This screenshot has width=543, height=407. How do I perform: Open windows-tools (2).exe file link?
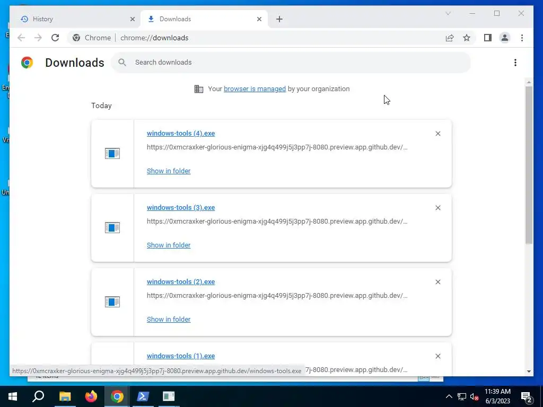[181, 282]
